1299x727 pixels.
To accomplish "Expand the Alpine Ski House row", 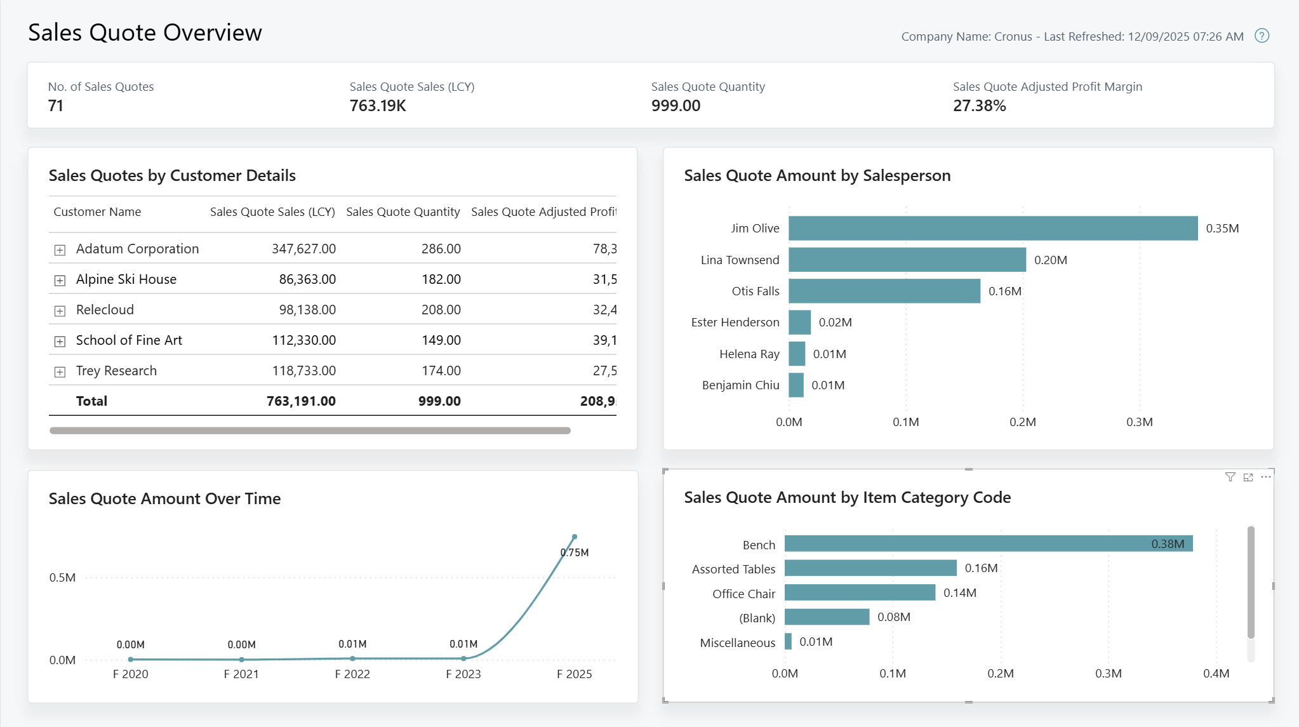I will pyautogui.click(x=60, y=280).
